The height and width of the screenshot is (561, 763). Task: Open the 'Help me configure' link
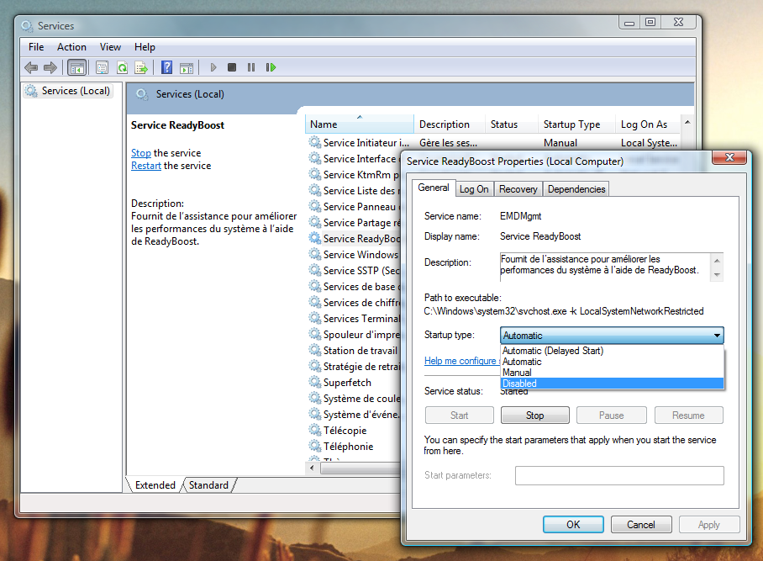point(462,361)
